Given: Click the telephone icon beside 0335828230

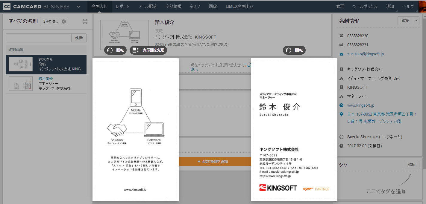Looking at the screenshot, I should pyautogui.click(x=342, y=36).
